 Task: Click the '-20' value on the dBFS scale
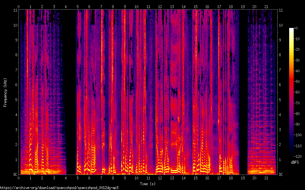pos(297,50)
